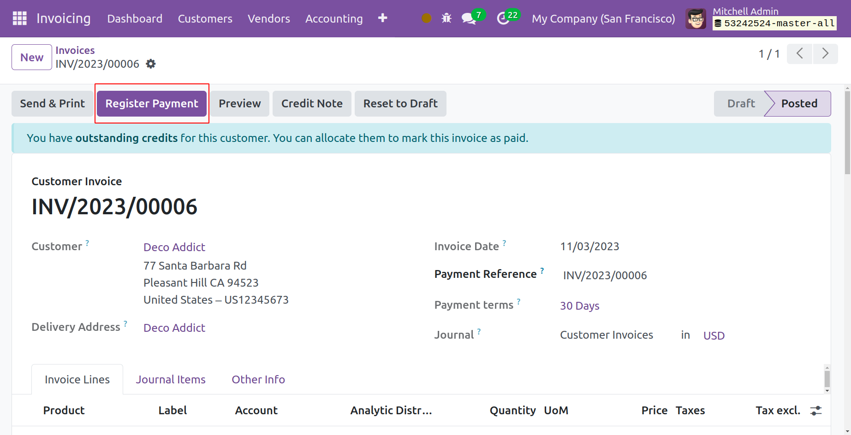Select the Posted status stage
851x435 pixels.
pyautogui.click(x=799, y=104)
